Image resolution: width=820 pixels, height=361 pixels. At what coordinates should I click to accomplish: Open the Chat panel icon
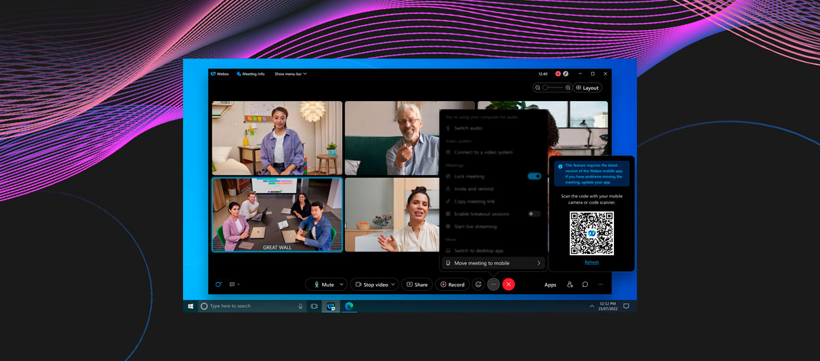point(585,284)
